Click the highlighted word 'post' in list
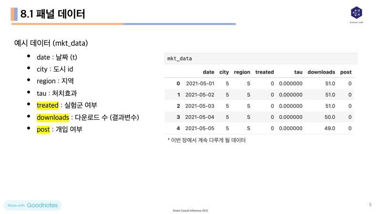Screen dimensions: 381x214 [43, 130]
